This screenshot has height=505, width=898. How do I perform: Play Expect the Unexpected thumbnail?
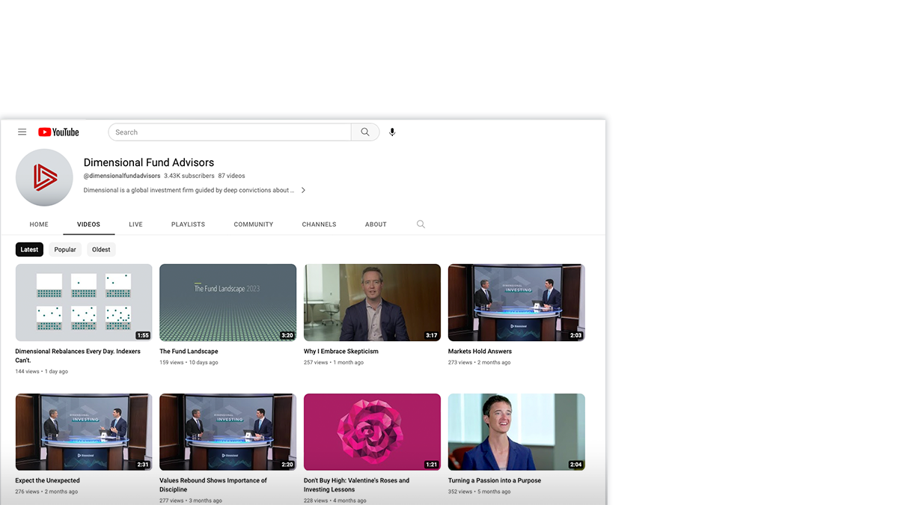coord(84,432)
